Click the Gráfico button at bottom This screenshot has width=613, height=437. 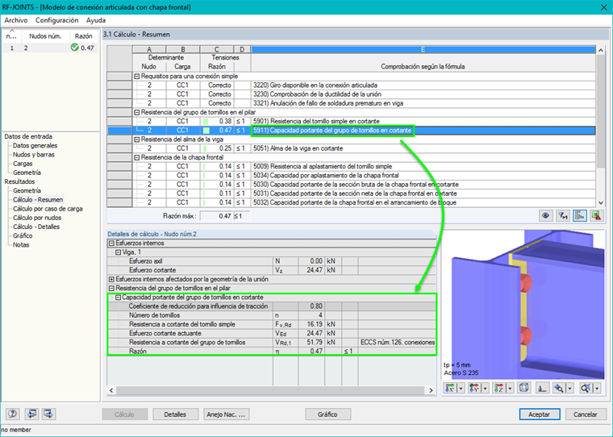tap(327, 414)
